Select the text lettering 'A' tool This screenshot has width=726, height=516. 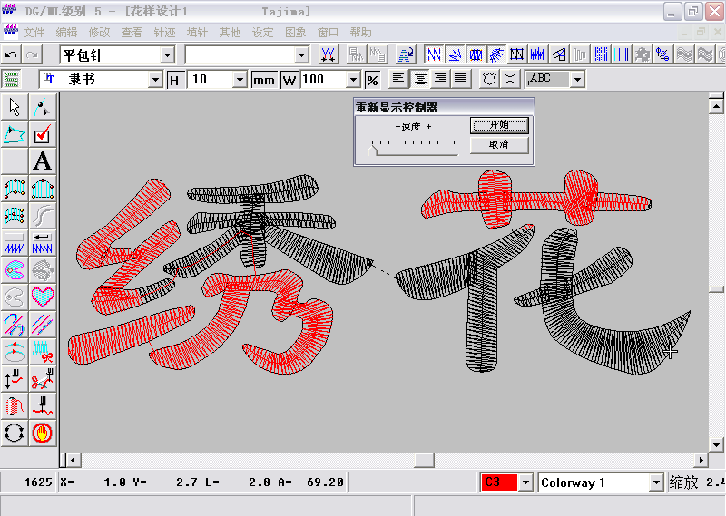pos(42,161)
